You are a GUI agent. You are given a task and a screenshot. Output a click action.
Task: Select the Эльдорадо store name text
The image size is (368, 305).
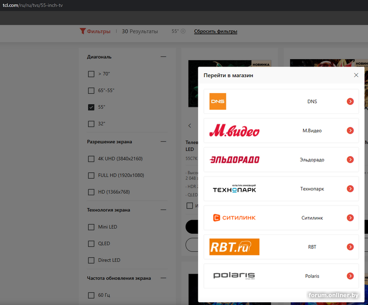pos(312,160)
